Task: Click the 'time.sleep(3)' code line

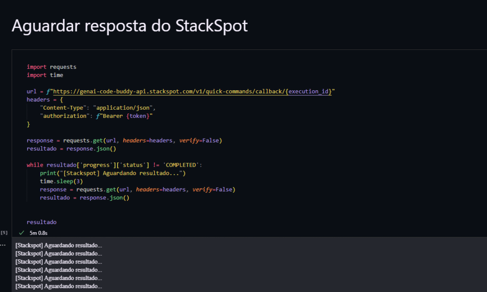Action: click(x=61, y=181)
